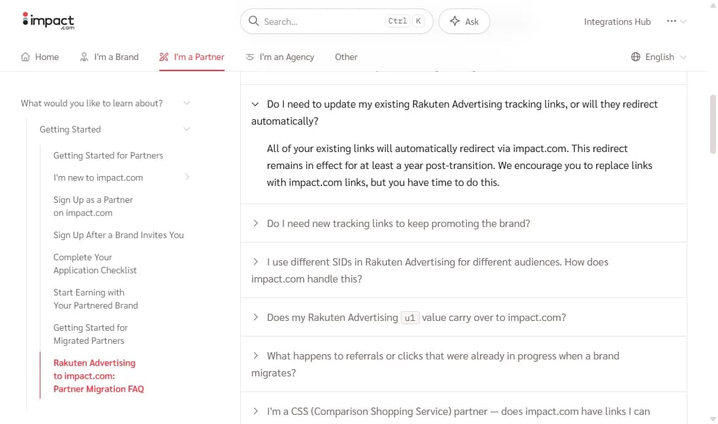Expand 'referrals or clicks already in progress' question

(x=463, y=364)
